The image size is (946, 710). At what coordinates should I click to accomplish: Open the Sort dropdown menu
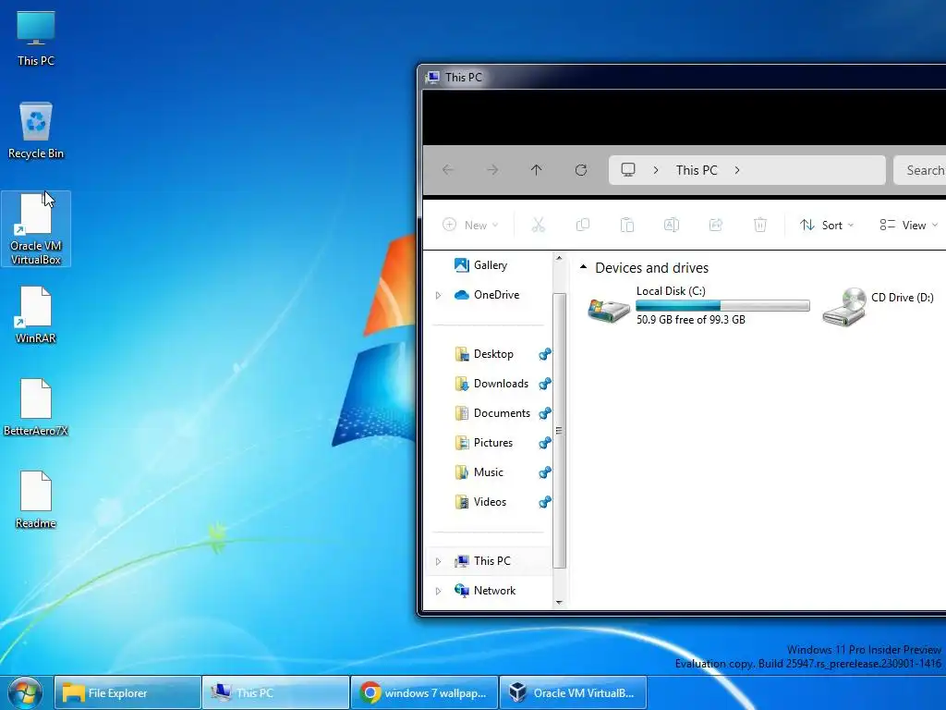[x=827, y=226]
